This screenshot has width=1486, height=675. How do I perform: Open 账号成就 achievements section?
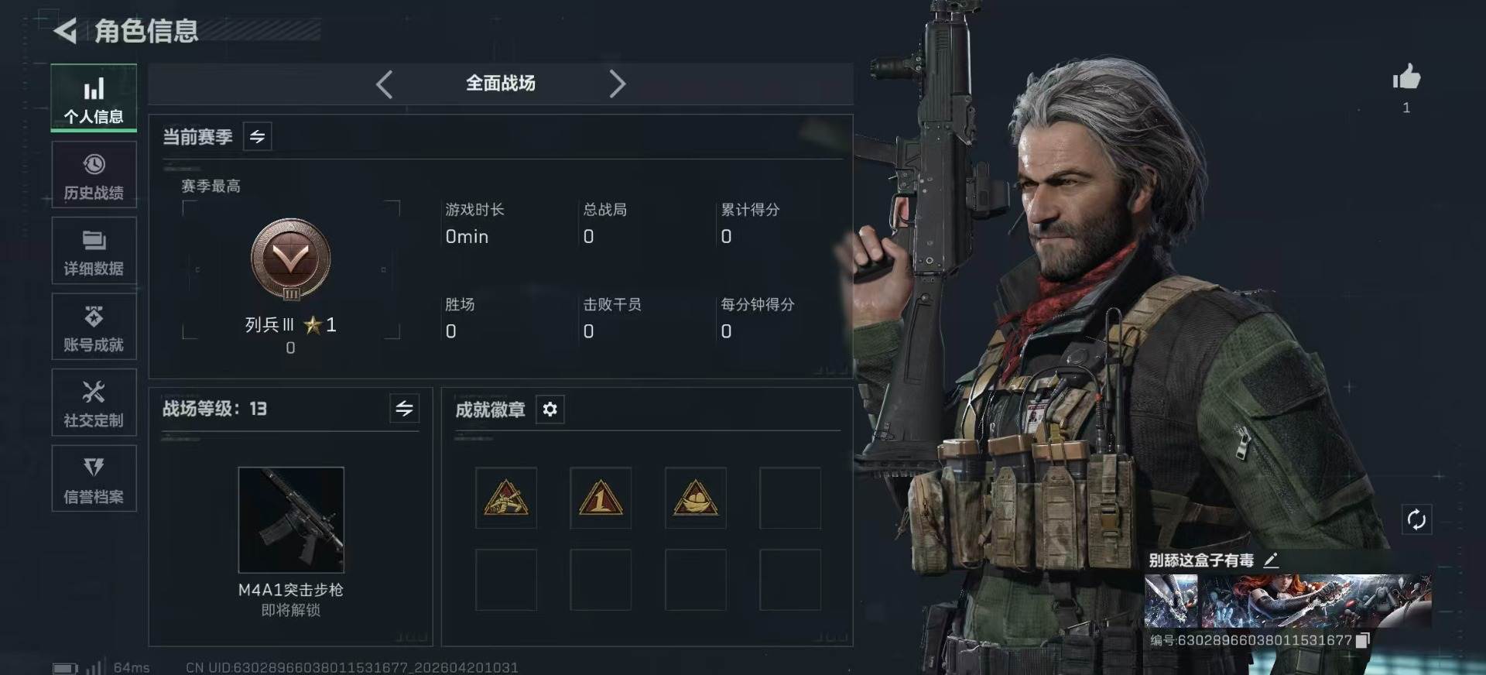pyautogui.click(x=94, y=327)
